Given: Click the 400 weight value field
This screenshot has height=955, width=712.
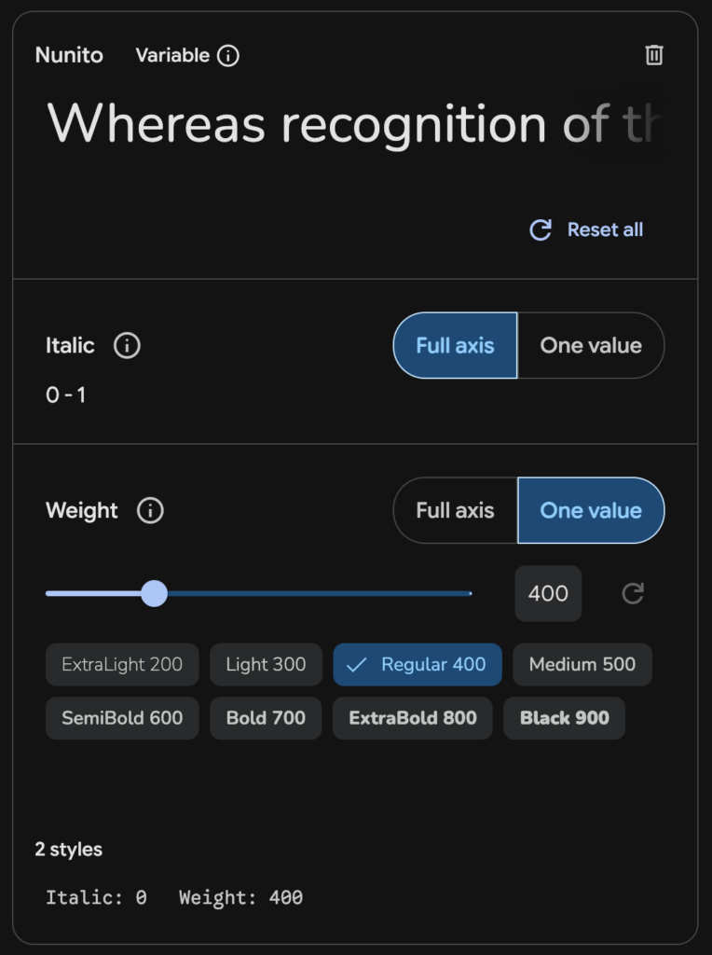Looking at the screenshot, I should click(x=548, y=593).
